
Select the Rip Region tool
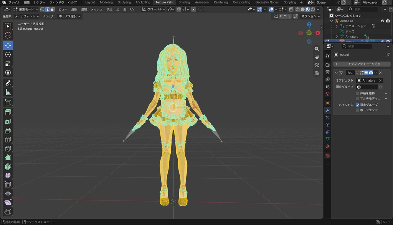coord(8,212)
